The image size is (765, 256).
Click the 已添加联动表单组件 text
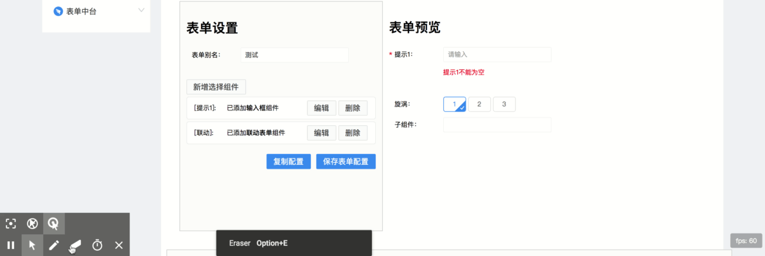(256, 133)
